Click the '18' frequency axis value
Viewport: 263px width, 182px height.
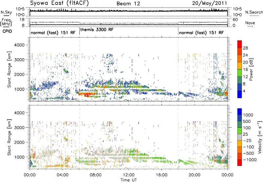click(22, 20)
